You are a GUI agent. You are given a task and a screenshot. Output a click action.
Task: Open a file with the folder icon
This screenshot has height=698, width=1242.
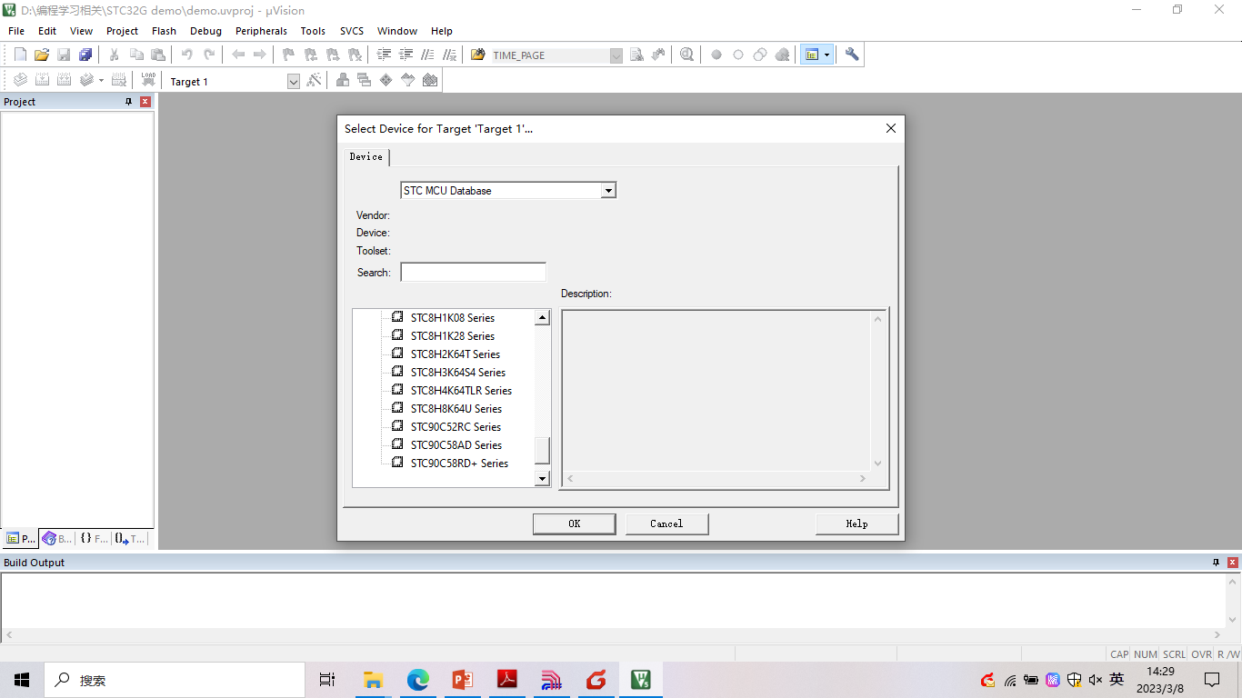point(42,55)
